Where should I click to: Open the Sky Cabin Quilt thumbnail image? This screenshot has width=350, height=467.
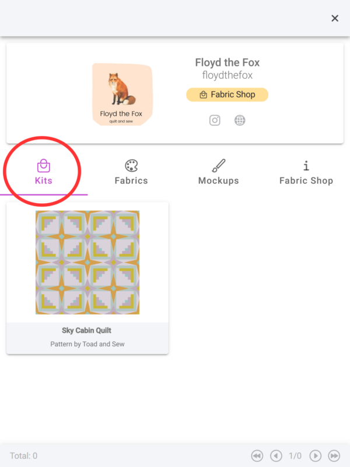click(87, 262)
